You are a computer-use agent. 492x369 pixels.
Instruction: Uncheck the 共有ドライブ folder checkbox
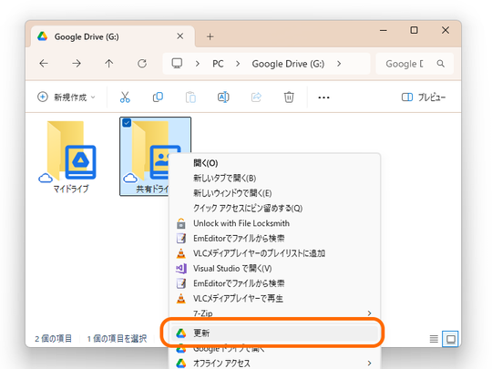coord(127,123)
